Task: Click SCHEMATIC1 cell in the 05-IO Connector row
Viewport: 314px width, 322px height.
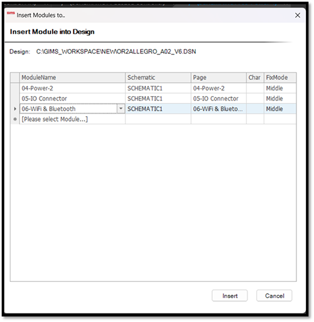Action: point(158,99)
